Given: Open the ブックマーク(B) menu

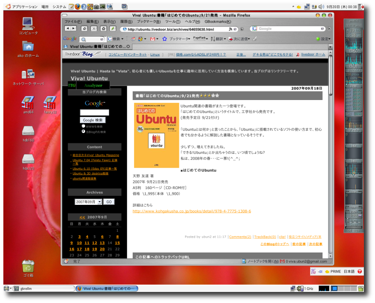Looking at the screenshot, I should click(149, 22).
